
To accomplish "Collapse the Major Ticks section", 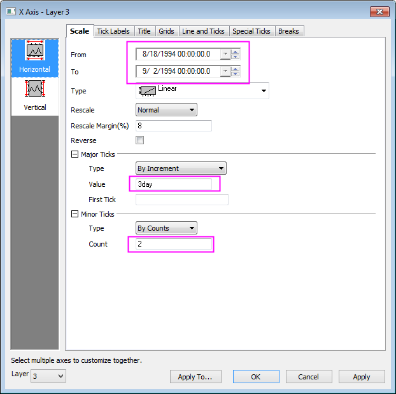I will (75, 154).
